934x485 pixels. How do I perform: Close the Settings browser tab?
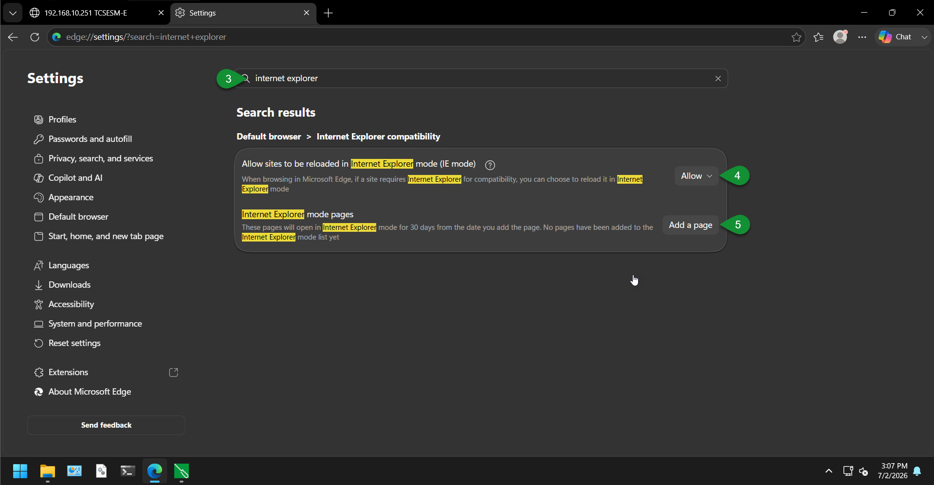point(306,13)
